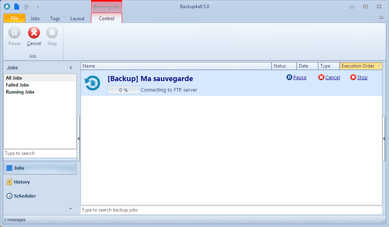Click the Pause link for Ma sauvegarde
Image resolution: width=389 pixels, height=227 pixels.
(300, 78)
